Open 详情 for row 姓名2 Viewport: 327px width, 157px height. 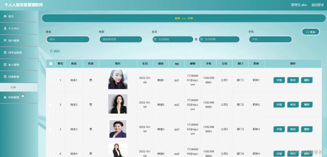coord(279,105)
